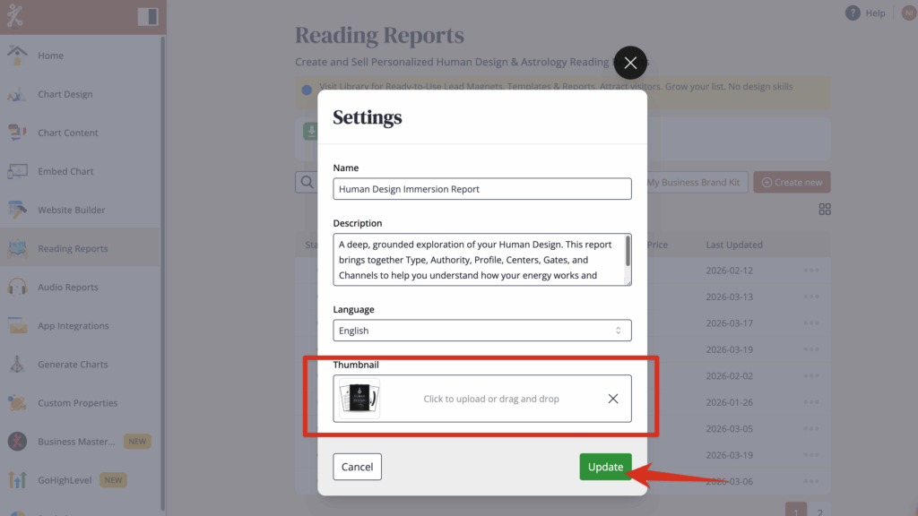Collapse the sidebar panel toggle
The width and height of the screenshot is (918, 516).
pos(147,16)
